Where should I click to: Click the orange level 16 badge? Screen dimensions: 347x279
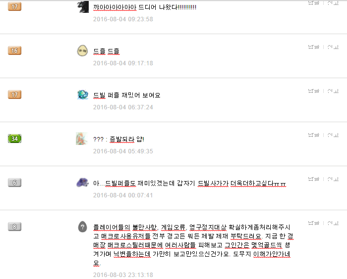click(14, 50)
